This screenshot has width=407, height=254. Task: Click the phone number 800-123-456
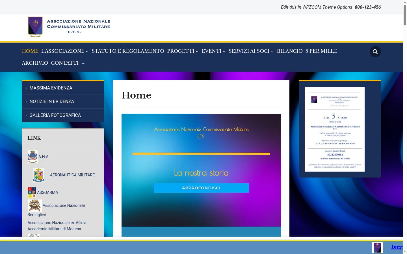point(368,7)
